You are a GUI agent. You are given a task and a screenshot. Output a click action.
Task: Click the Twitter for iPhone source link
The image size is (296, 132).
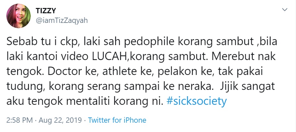pos(117,120)
